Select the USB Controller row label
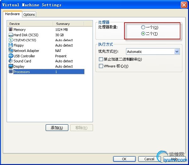The width and height of the screenshot is (189, 165). pos(24,56)
